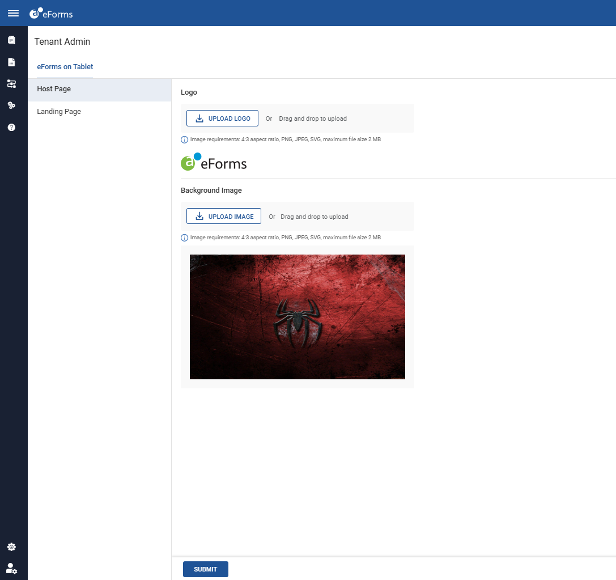Select Landing Page in side menu
Screen dimensions: 616x580
(x=100, y=112)
